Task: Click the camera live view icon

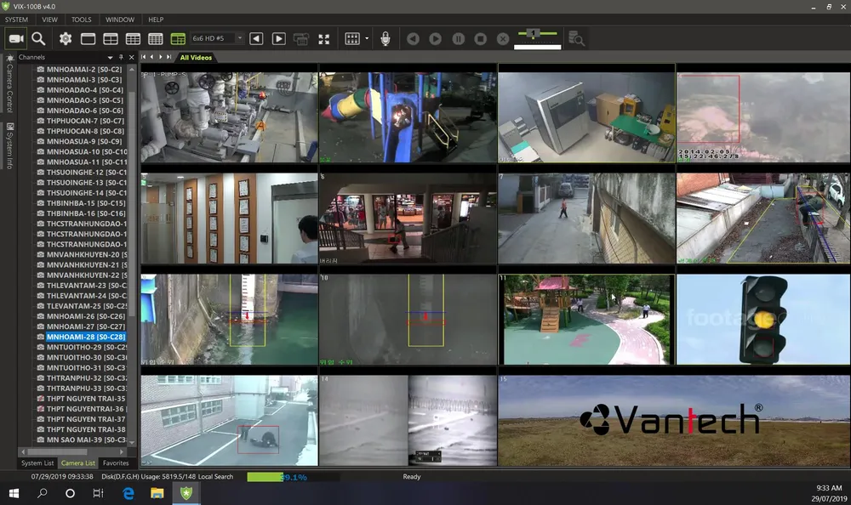Action: tap(16, 38)
